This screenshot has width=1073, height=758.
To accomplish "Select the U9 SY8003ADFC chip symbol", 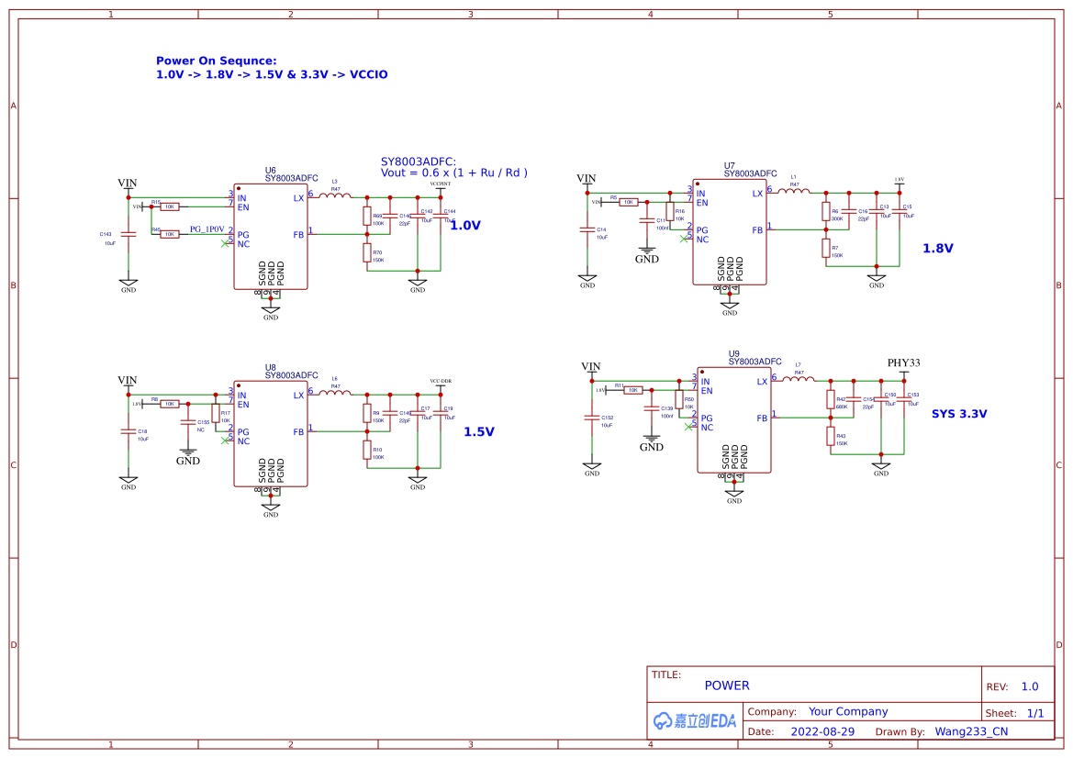I will (x=734, y=420).
